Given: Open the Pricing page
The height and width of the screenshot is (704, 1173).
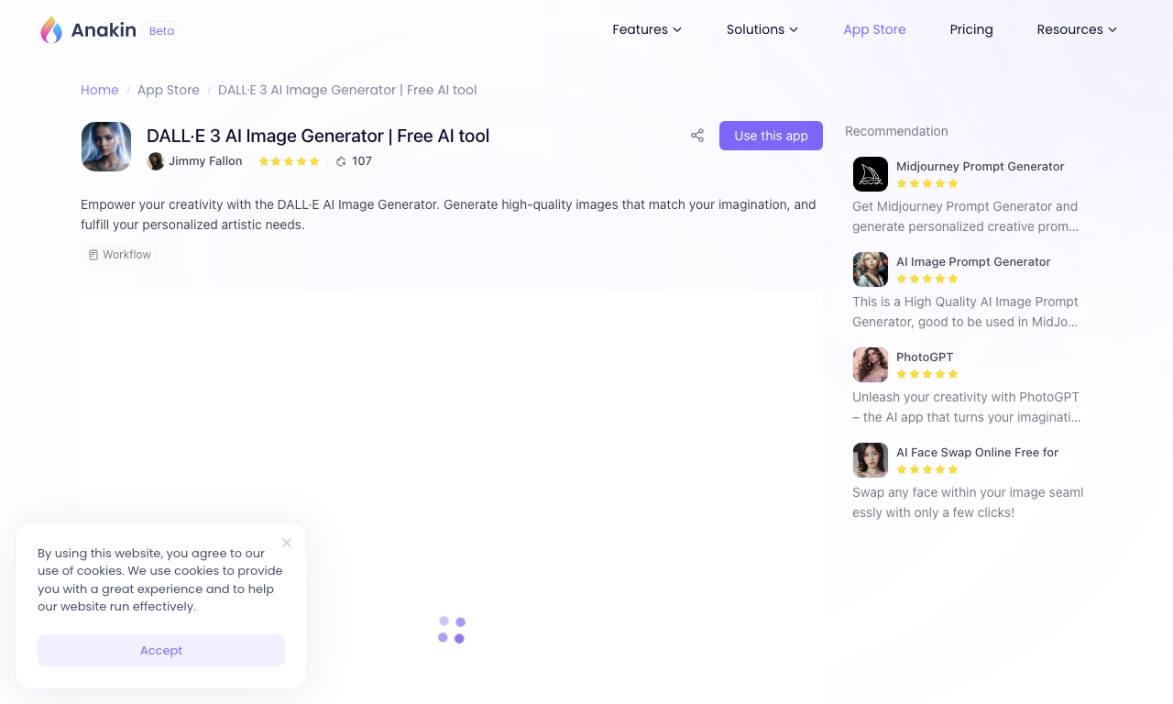Looking at the screenshot, I should (x=971, y=29).
